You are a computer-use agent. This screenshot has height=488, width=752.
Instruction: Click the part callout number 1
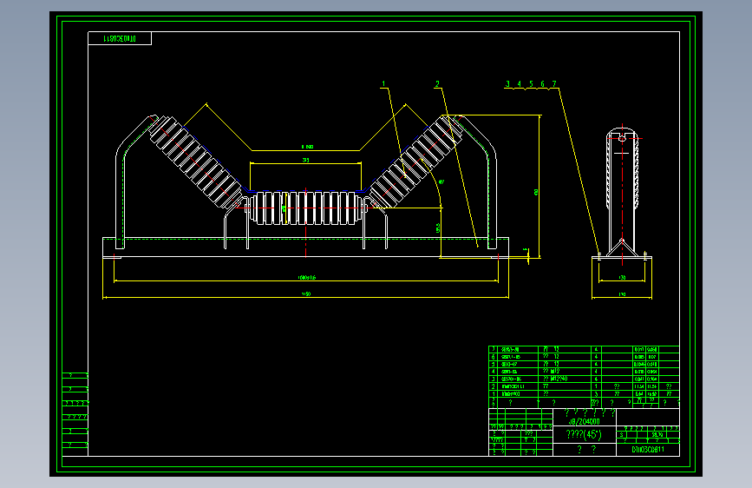click(383, 83)
